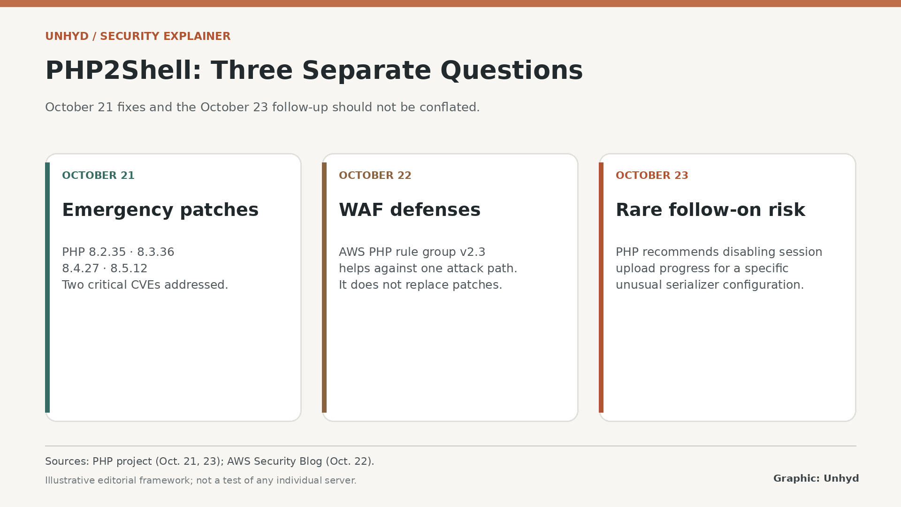Click the 'Illustrative editorial framework' disclaimer
This screenshot has width=901, height=507.
[x=201, y=481]
